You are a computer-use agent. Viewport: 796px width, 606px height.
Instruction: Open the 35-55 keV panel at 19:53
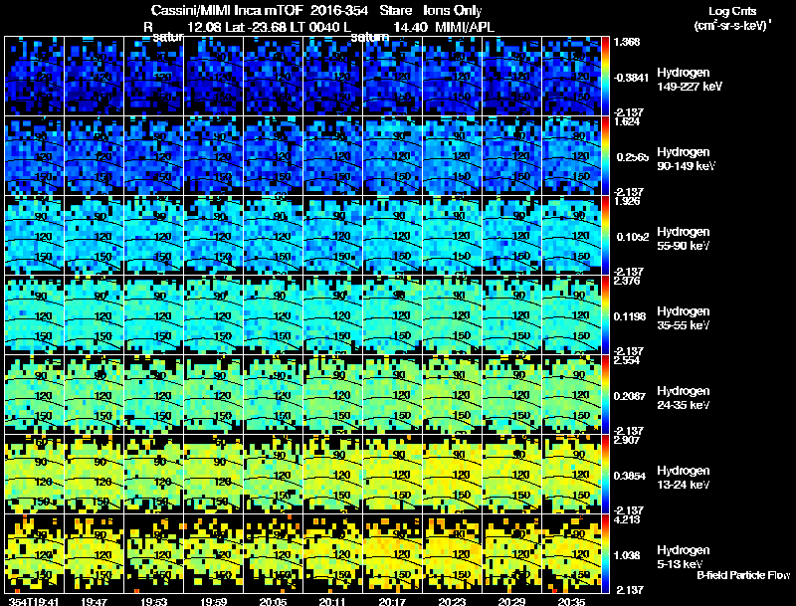click(x=154, y=315)
